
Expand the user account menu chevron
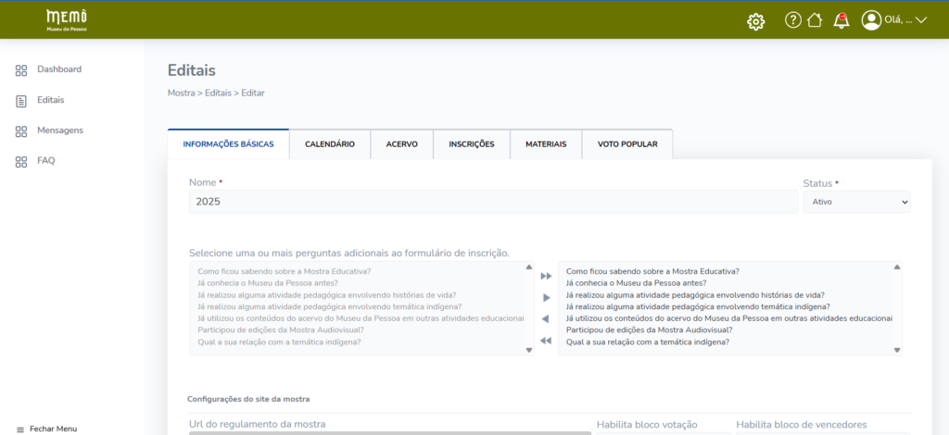point(920,20)
